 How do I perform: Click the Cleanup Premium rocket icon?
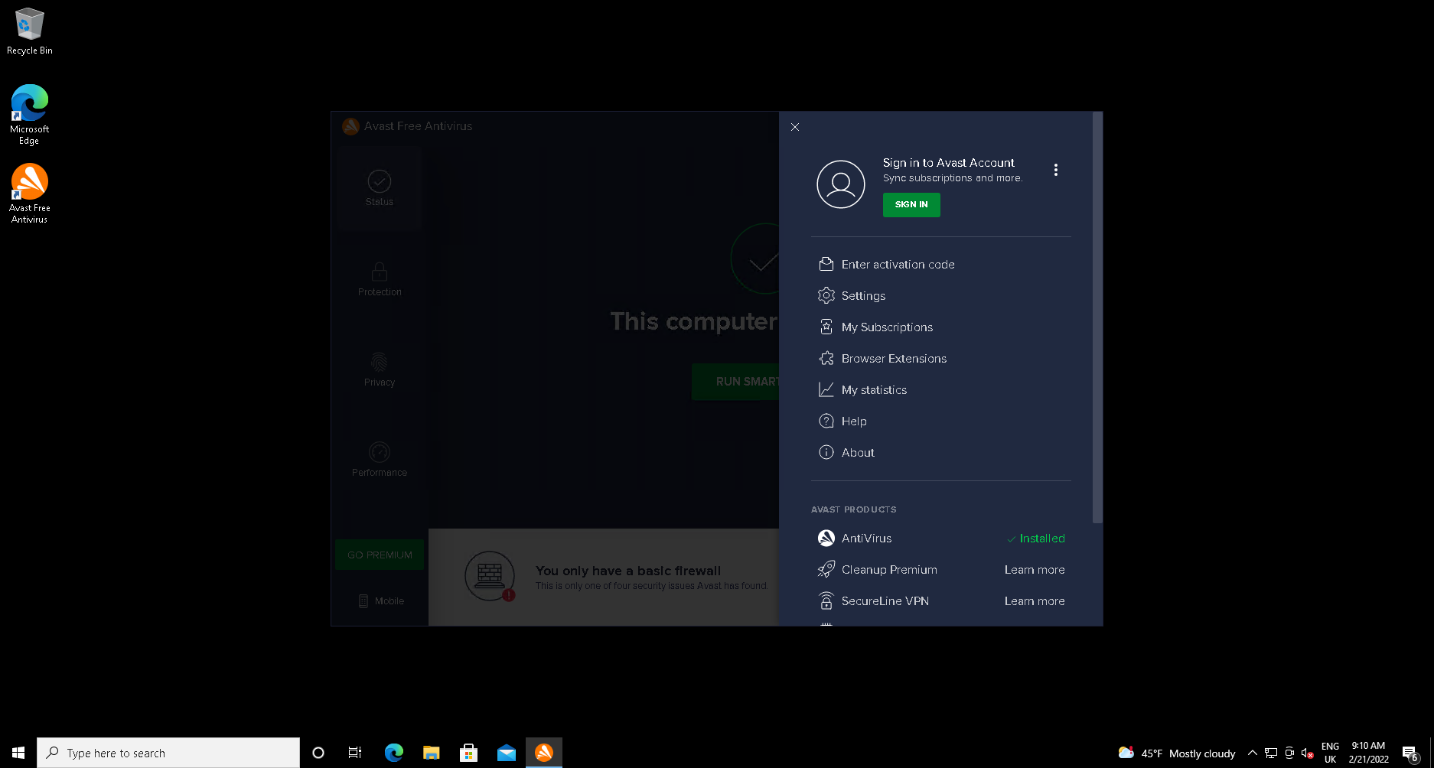(826, 569)
